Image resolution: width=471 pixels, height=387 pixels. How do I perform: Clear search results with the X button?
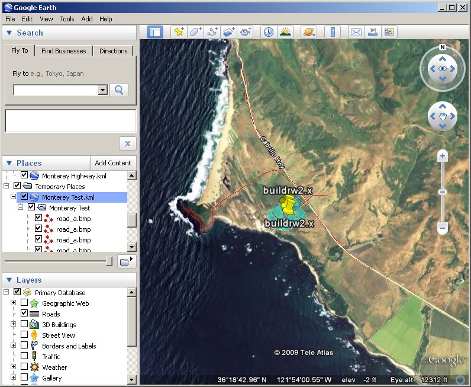128,143
